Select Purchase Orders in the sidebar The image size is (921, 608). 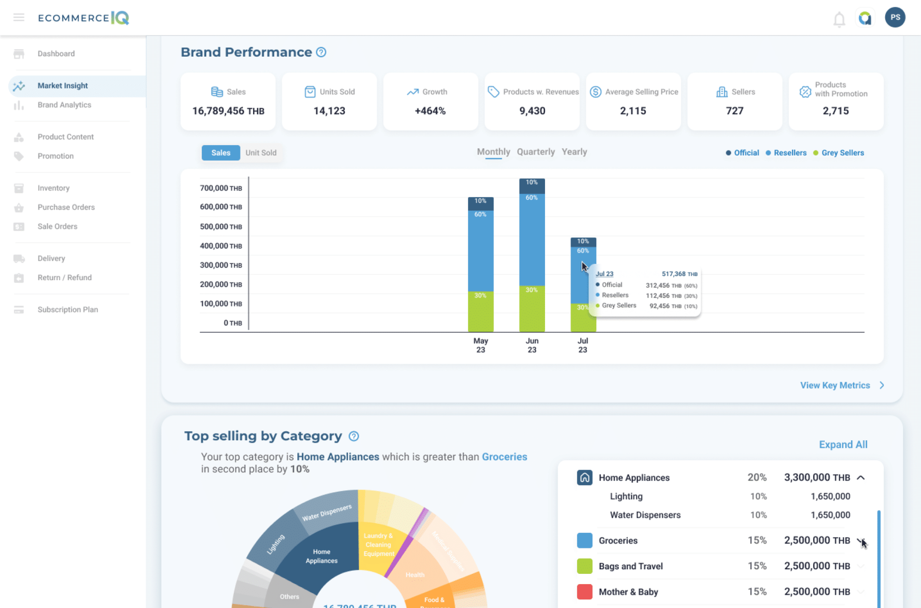pyautogui.click(x=66, y=207)
